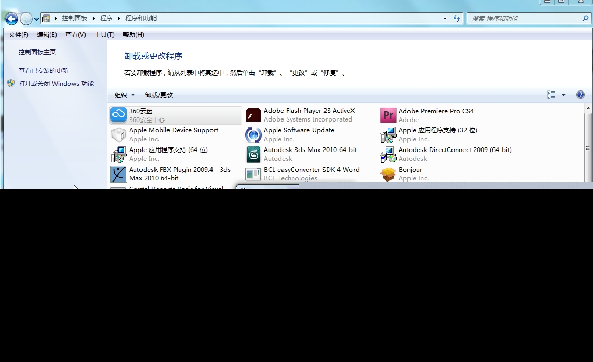Open the 帮助(H) menu
This screenshot has height=362, width=593.
[x=133, y=34]
